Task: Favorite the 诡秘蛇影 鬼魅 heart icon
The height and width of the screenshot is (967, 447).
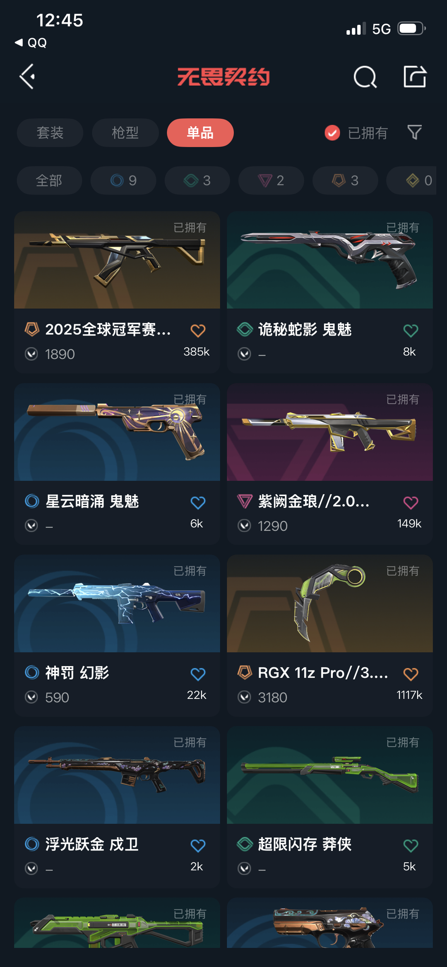Action: click(x=411, y=330)
